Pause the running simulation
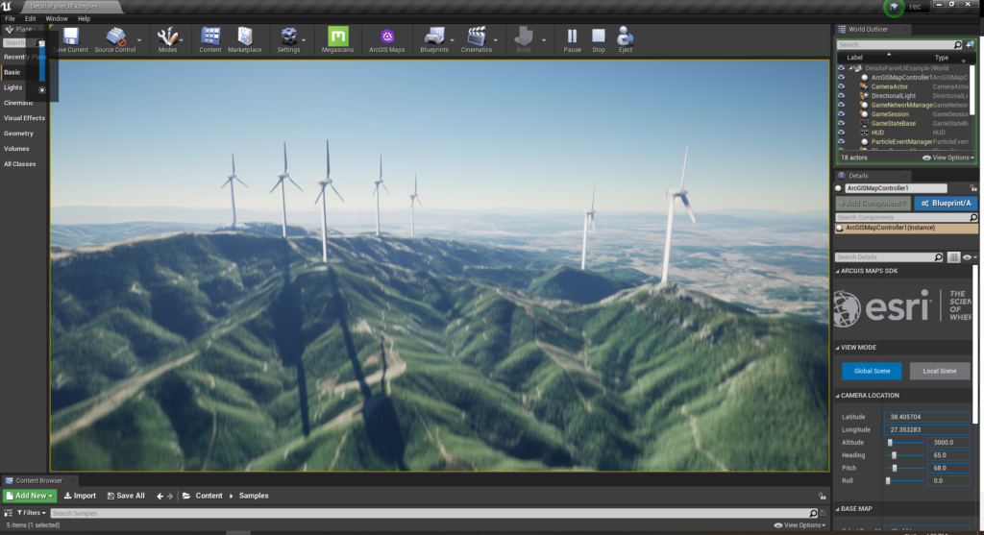The height and width of the screenshot is (535, 984). 572,39
